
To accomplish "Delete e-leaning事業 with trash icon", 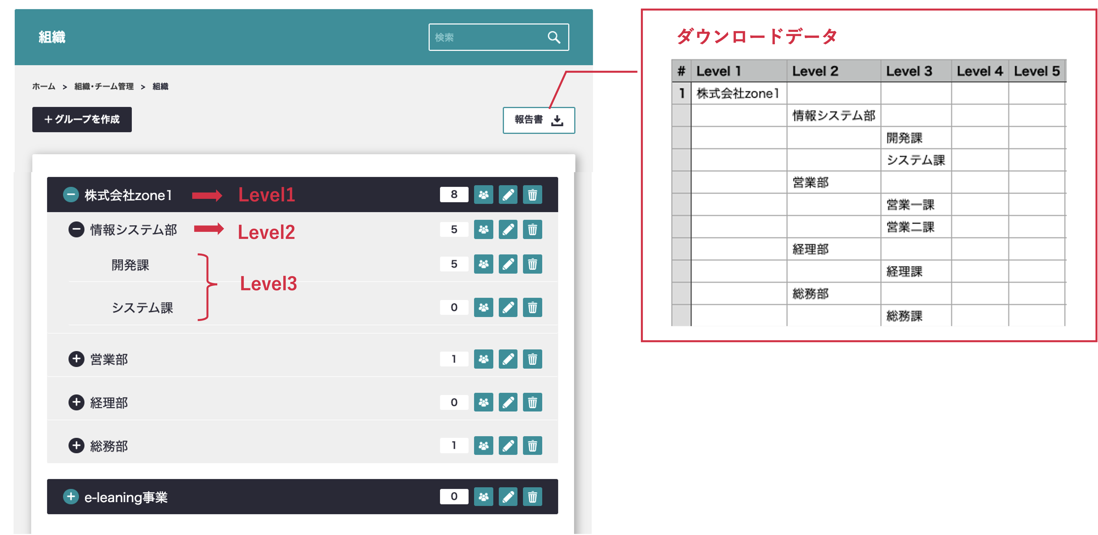I will [532, 496].
